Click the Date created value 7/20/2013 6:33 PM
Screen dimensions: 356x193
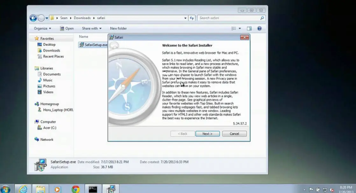[174, 162]
